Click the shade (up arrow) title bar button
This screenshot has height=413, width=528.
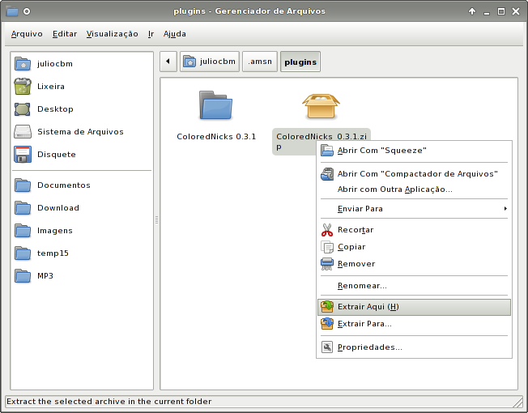pos(472,11)
